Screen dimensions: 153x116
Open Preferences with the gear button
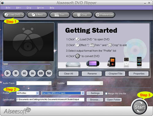point(105,15)
